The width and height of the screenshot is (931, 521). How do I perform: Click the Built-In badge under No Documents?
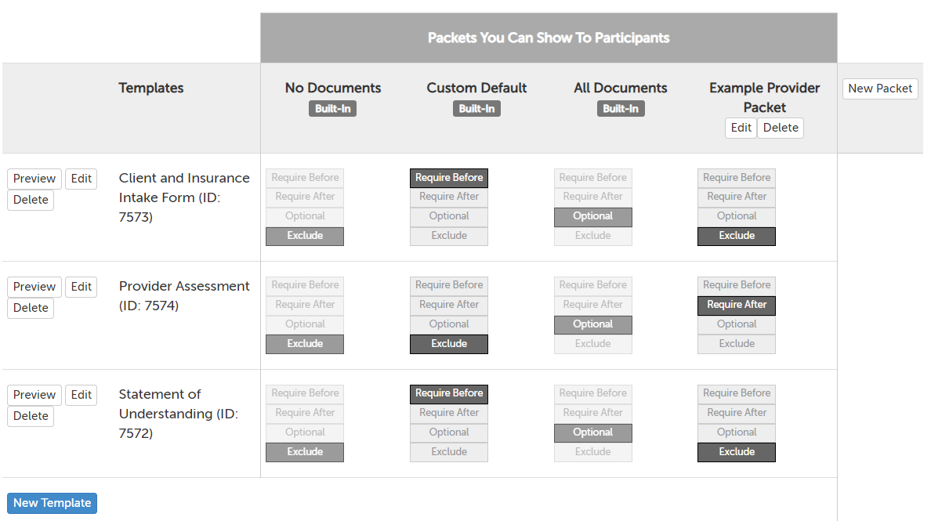[x=332, y=108]
